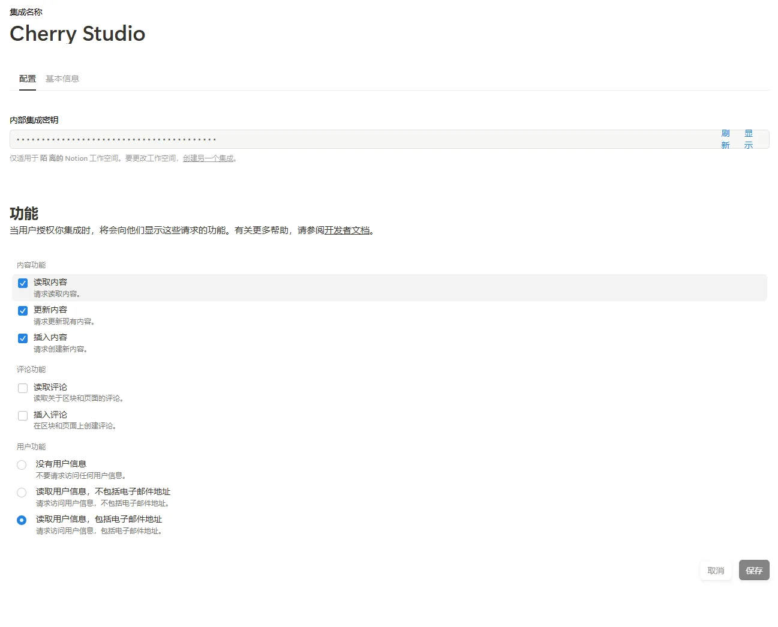Click the 取消 button
The width and height of the screenshot is (778, 627).
coord(716,571)
